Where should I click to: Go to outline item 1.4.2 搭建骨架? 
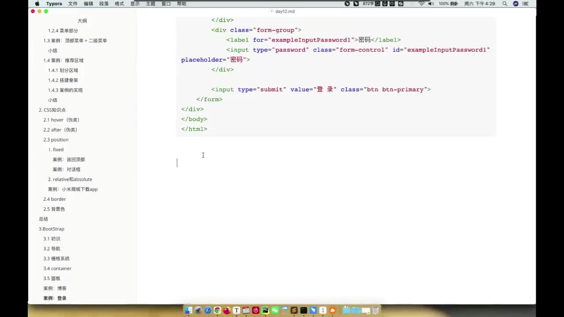(63, 80)
